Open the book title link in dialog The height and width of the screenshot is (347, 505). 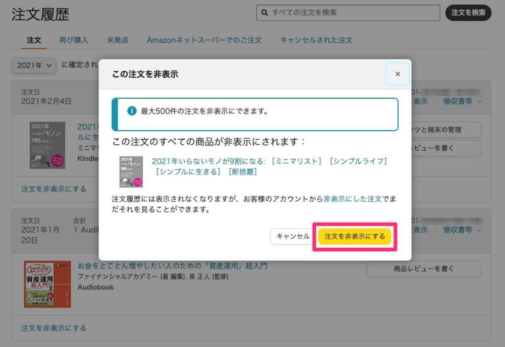click(270, 166)
